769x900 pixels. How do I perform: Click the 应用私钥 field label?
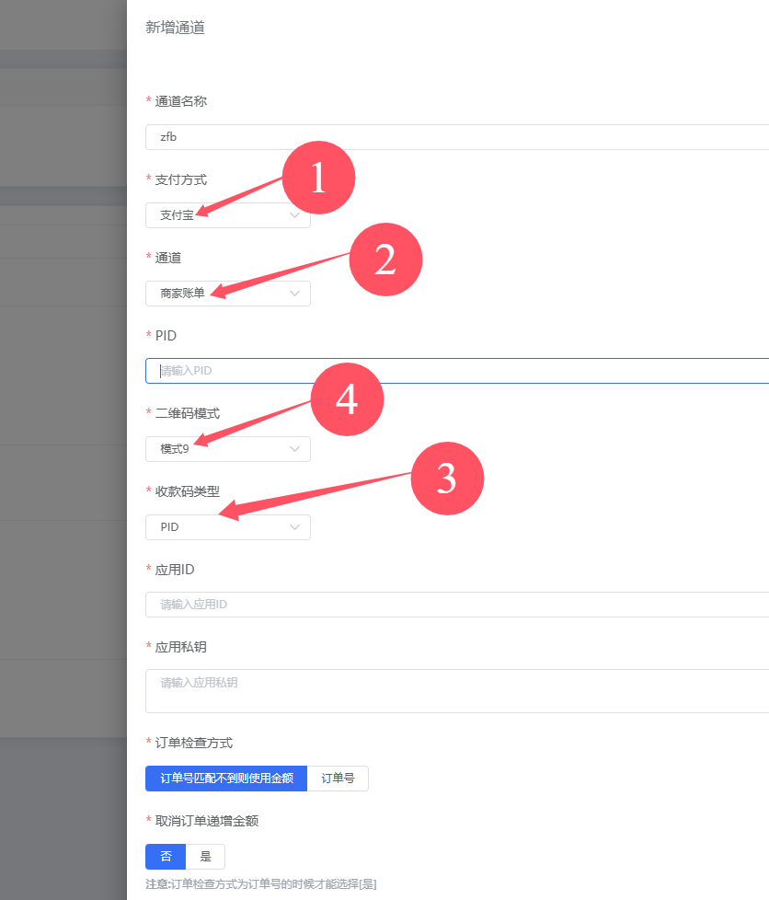coord(181,647)
